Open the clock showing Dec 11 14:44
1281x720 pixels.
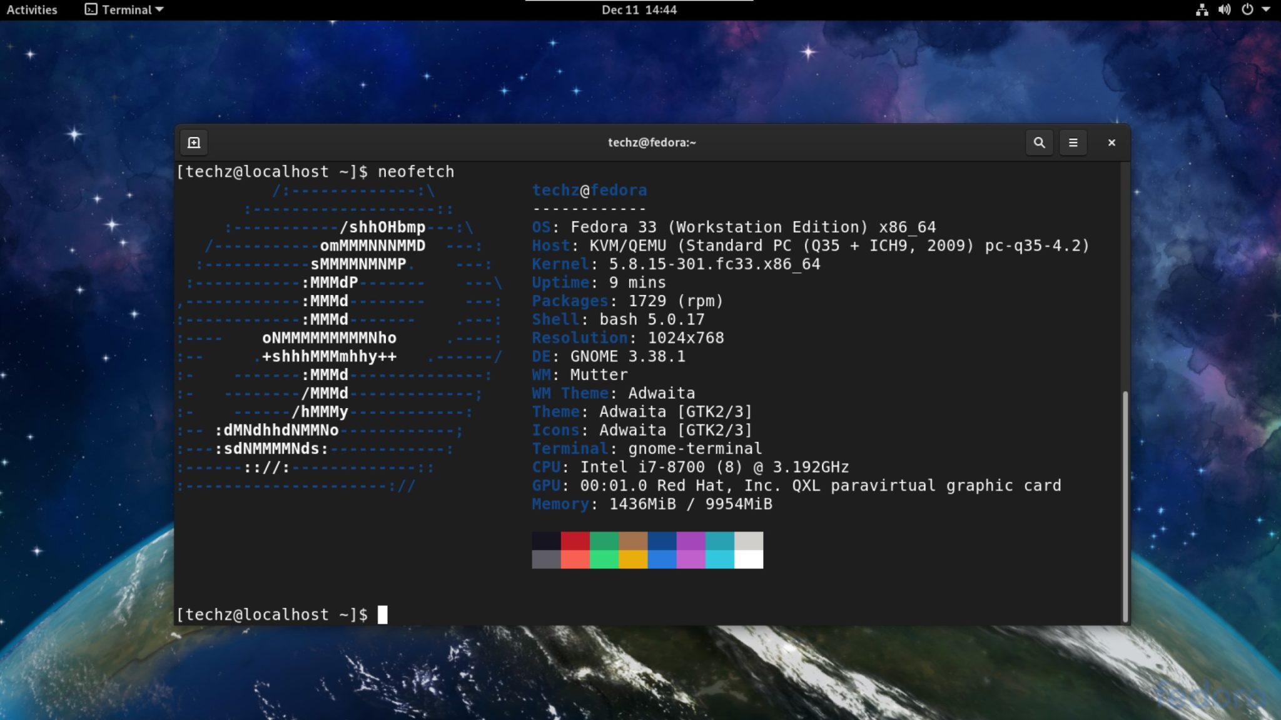pyautogui.click(x=639, y=9)
